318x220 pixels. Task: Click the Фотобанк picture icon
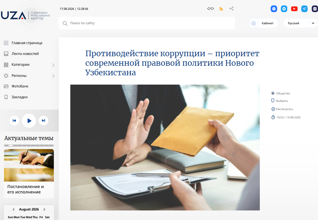tap(6, 86)
